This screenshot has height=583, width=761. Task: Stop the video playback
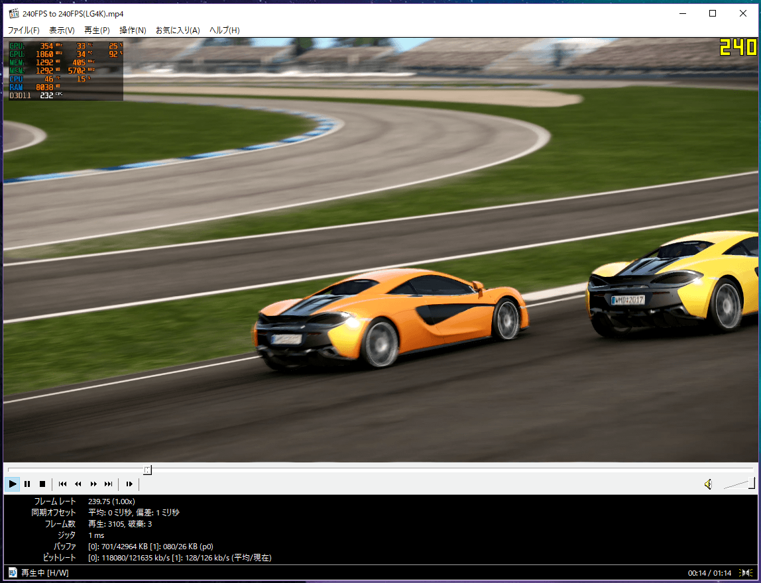pyautogui.click(x=42, y=484)
